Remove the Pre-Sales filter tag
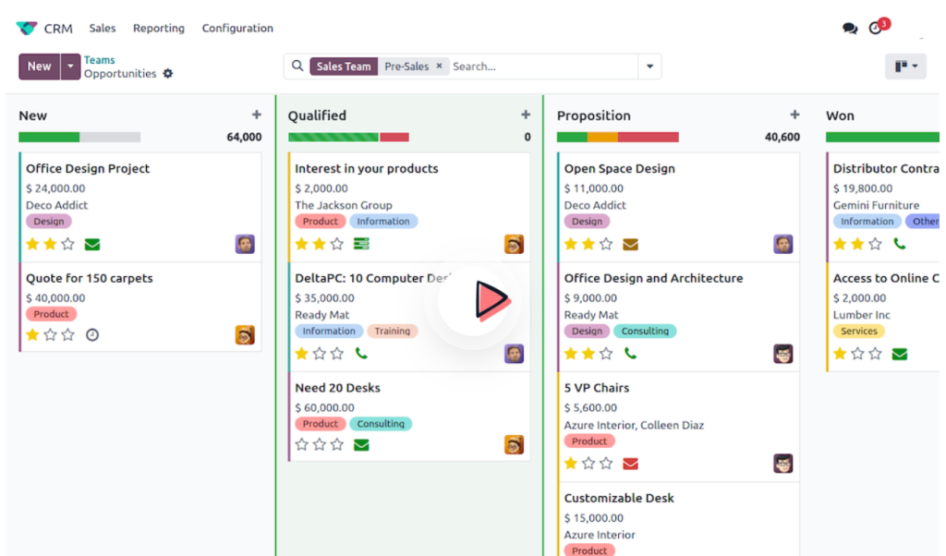The width and height of the screenshot is (946, 556). (439, 66)
